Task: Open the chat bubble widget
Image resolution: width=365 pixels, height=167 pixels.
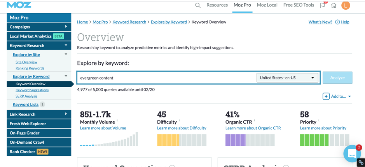Action: tap(352, 153)
